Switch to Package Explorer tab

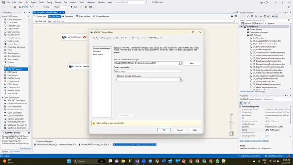point(101,16)
